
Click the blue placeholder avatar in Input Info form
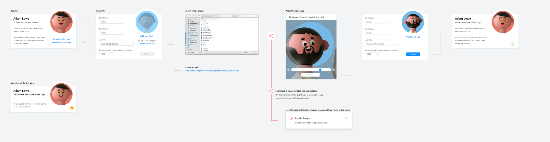(147, 22)
